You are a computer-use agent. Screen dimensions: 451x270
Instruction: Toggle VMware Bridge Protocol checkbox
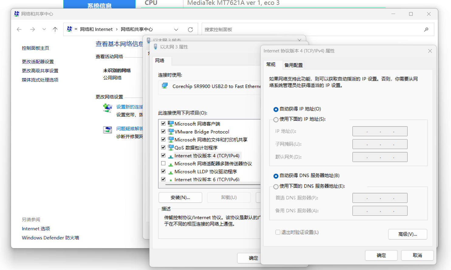[x=163, y=131]
